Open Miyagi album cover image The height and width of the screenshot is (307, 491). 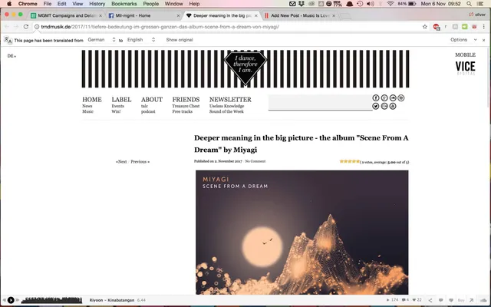302,233
